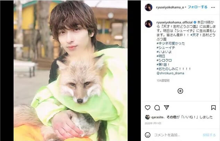Open the header profile avatar
The height and width of the screenshot is (141, 220).
149,7
